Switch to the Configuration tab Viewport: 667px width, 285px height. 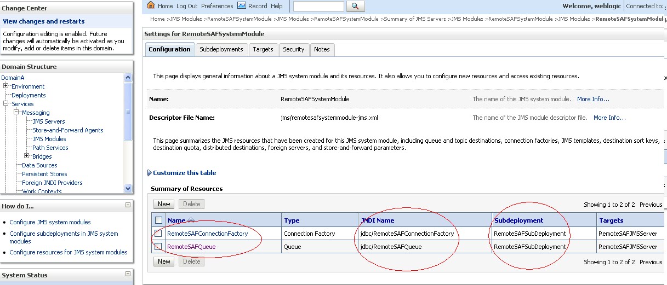[169, 49]
